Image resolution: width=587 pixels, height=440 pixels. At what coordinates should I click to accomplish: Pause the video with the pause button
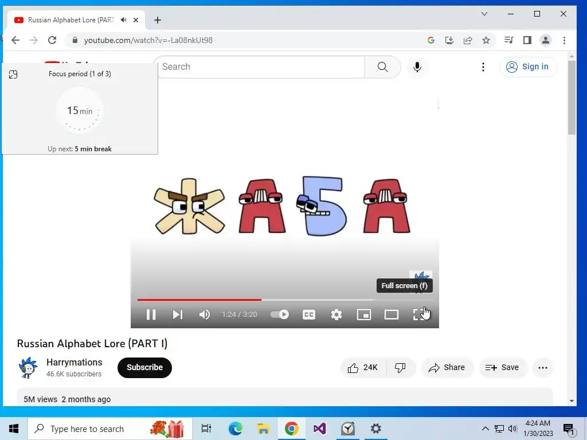[x=151, y=315]
